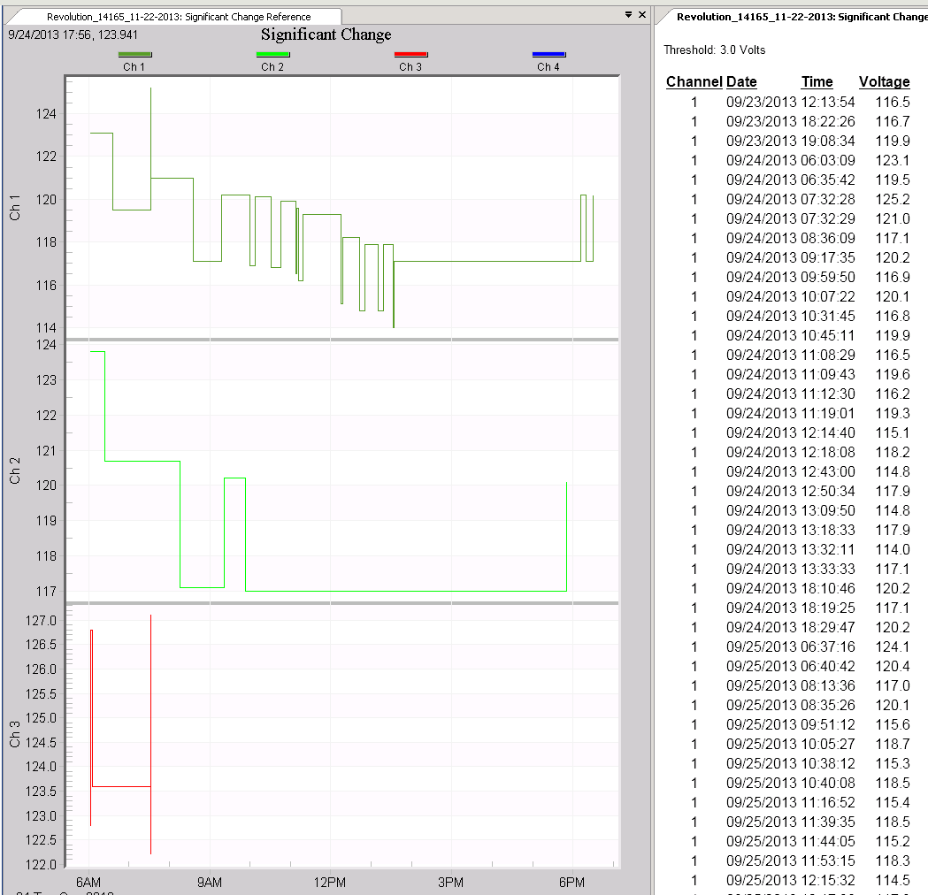The image size is (928, 895).
Task: Open the tab list dropdown arrow
Action: 628,15
